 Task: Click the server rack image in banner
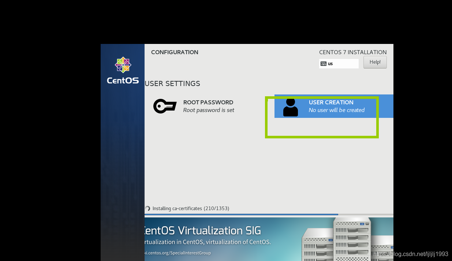click(348, 239)
